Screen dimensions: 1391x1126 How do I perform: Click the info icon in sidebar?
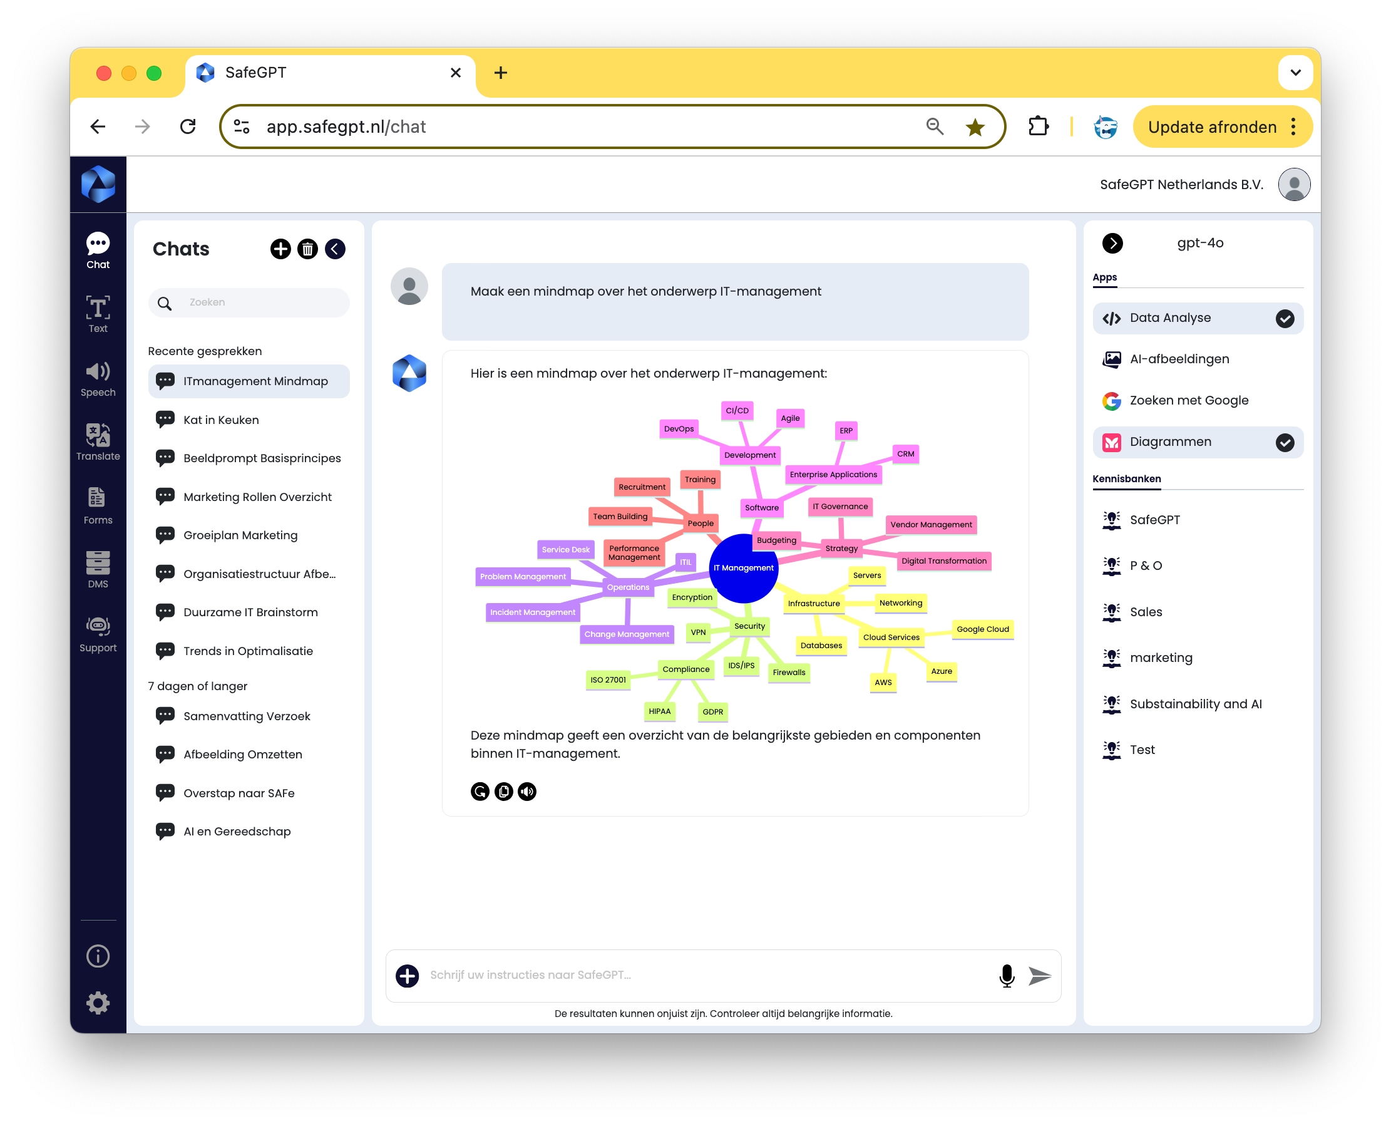click(x=98, y=956)
